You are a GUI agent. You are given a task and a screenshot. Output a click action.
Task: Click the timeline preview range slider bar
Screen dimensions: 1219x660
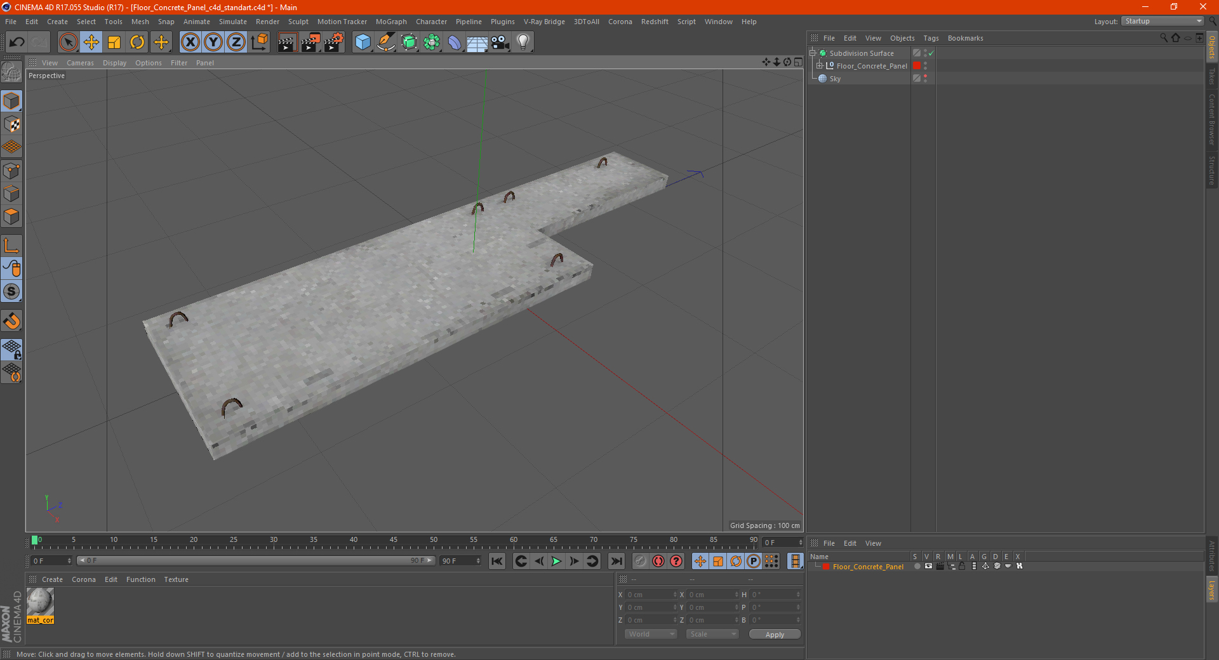click(256, 560)
